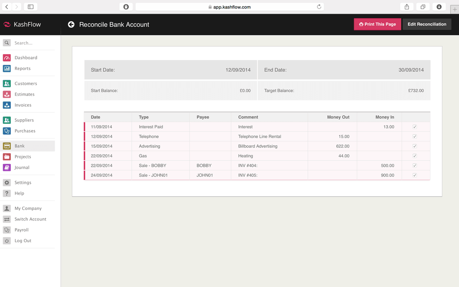Image resolution: width=459 pixels, height=287 pixels.
Task: Open the Purchases icon in sidebar
Action: 7,131
